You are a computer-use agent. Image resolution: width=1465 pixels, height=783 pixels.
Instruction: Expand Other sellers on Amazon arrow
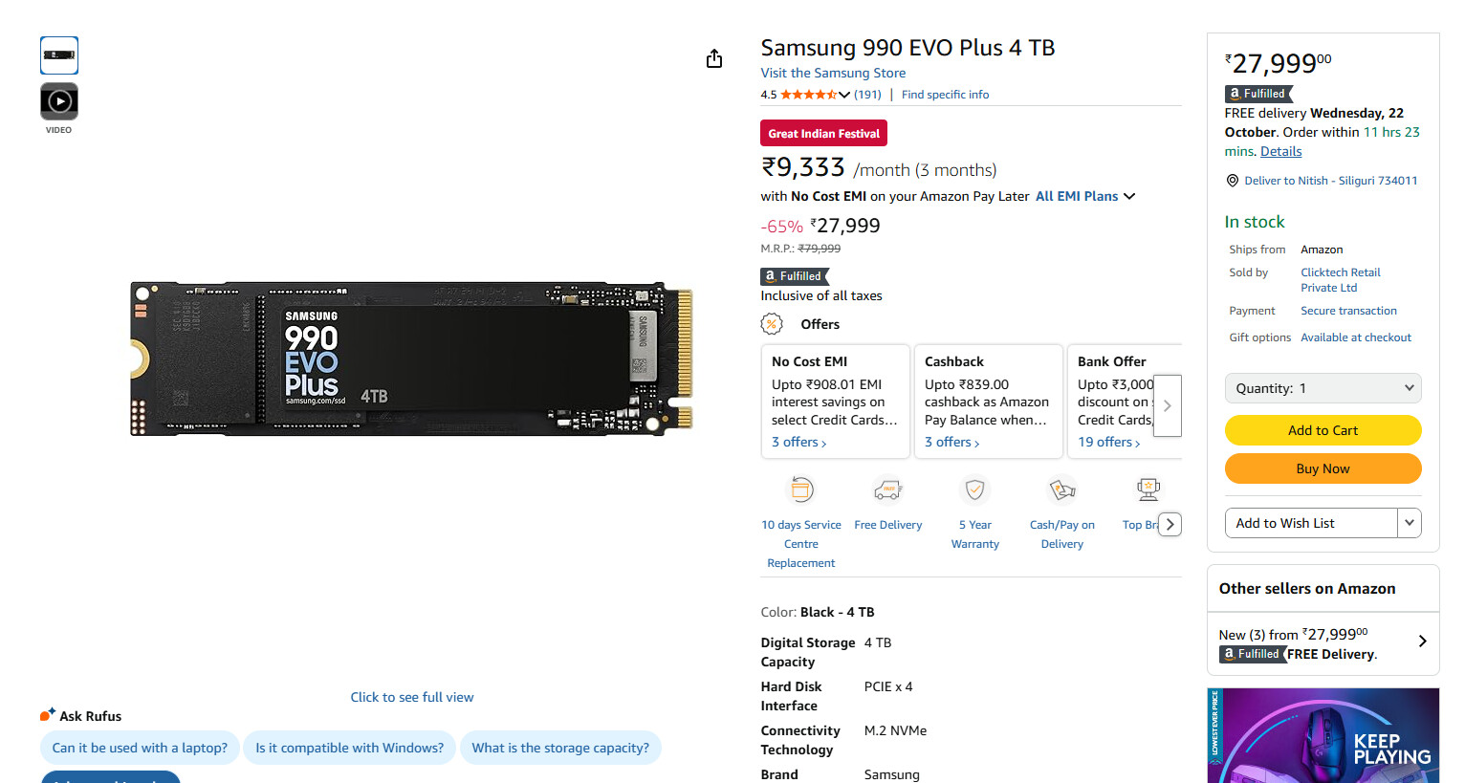click(x=1422, y=642)
